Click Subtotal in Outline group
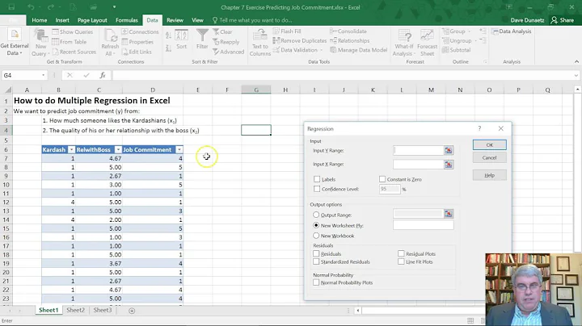The height and width of the screenshot is (326, 582). (x=457, y=50)
